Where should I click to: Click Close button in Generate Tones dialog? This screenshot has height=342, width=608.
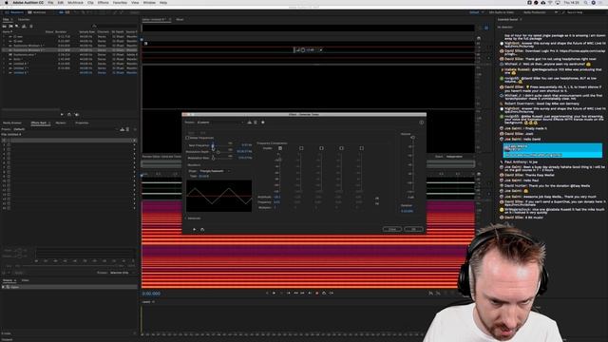(392, 229)
